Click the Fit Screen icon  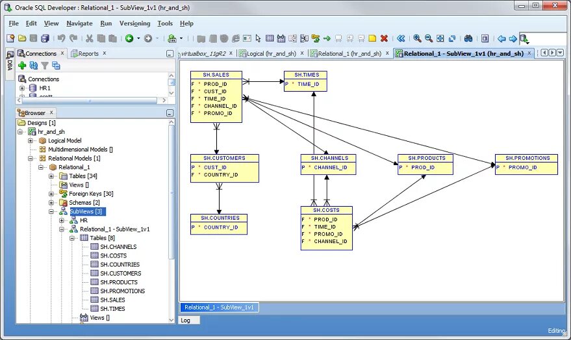point(440,38)
